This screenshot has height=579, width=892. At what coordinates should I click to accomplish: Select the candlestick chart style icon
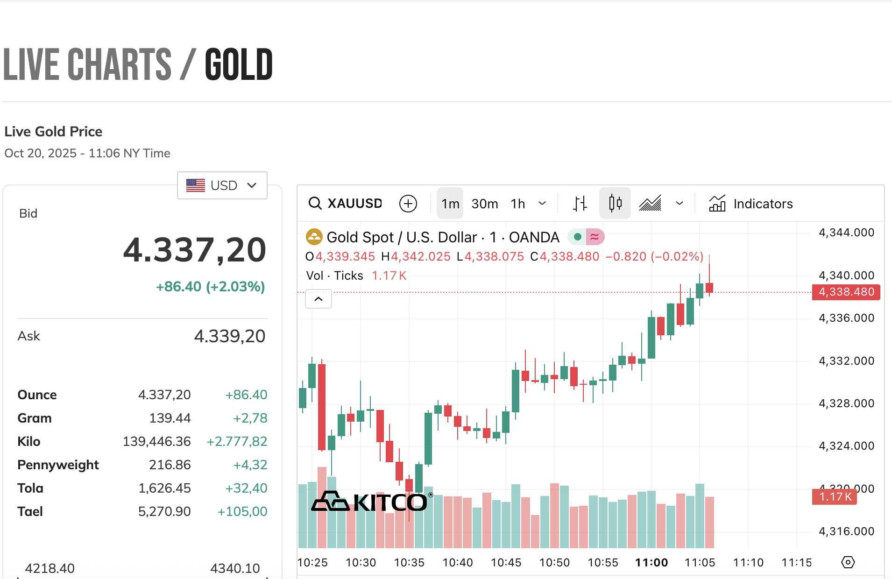[x=615, y=204]
